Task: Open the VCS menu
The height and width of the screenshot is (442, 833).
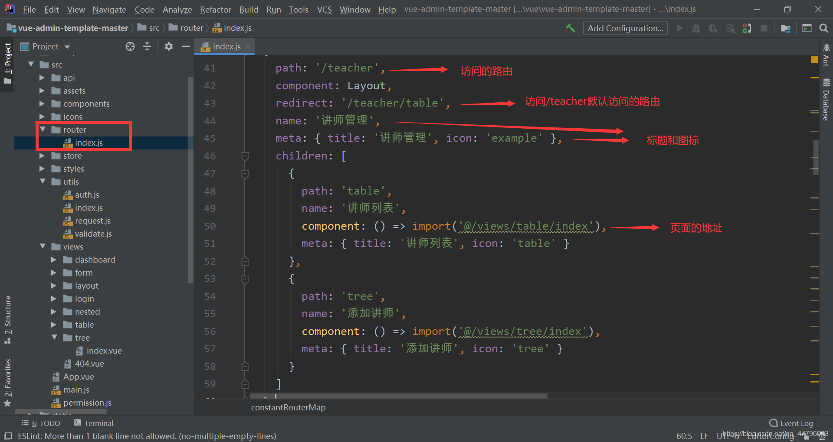Action: tap(324, 9)
